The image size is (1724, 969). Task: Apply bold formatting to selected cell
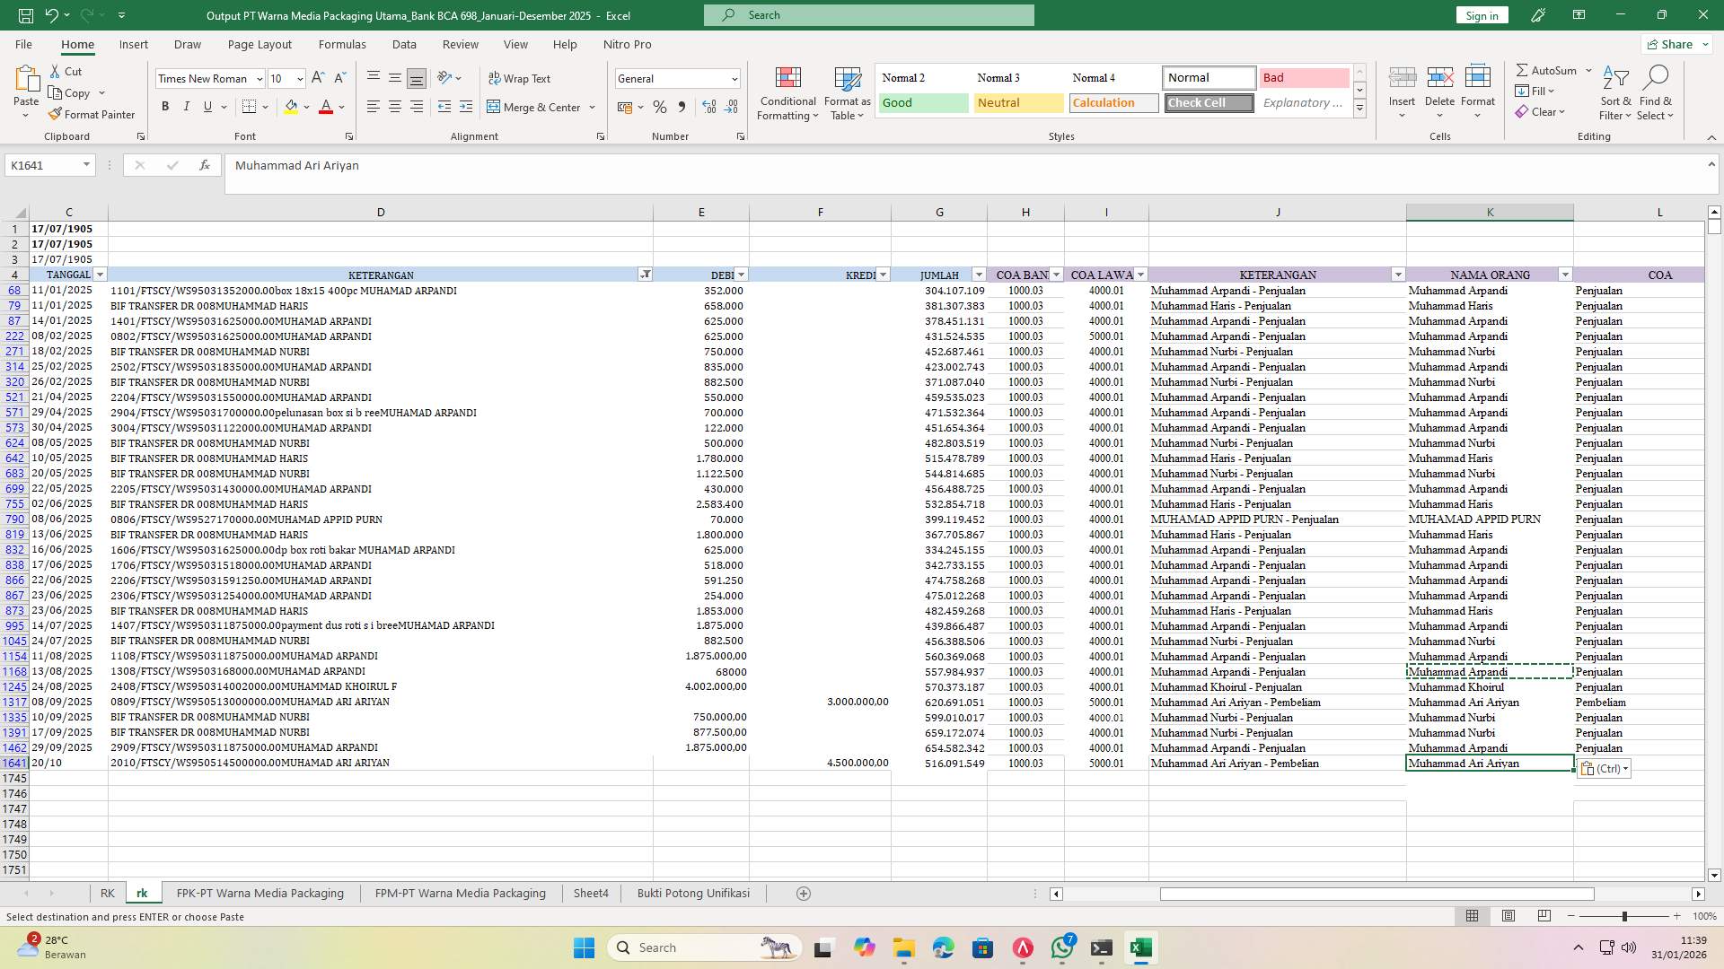tap(165, 106)
